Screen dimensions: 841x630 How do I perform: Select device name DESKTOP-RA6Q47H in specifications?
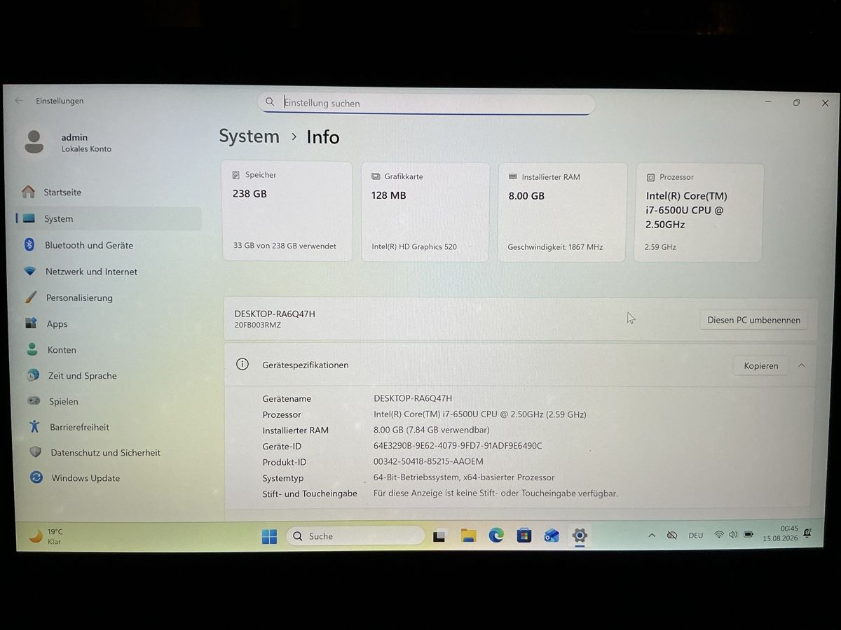pos(413,398)
